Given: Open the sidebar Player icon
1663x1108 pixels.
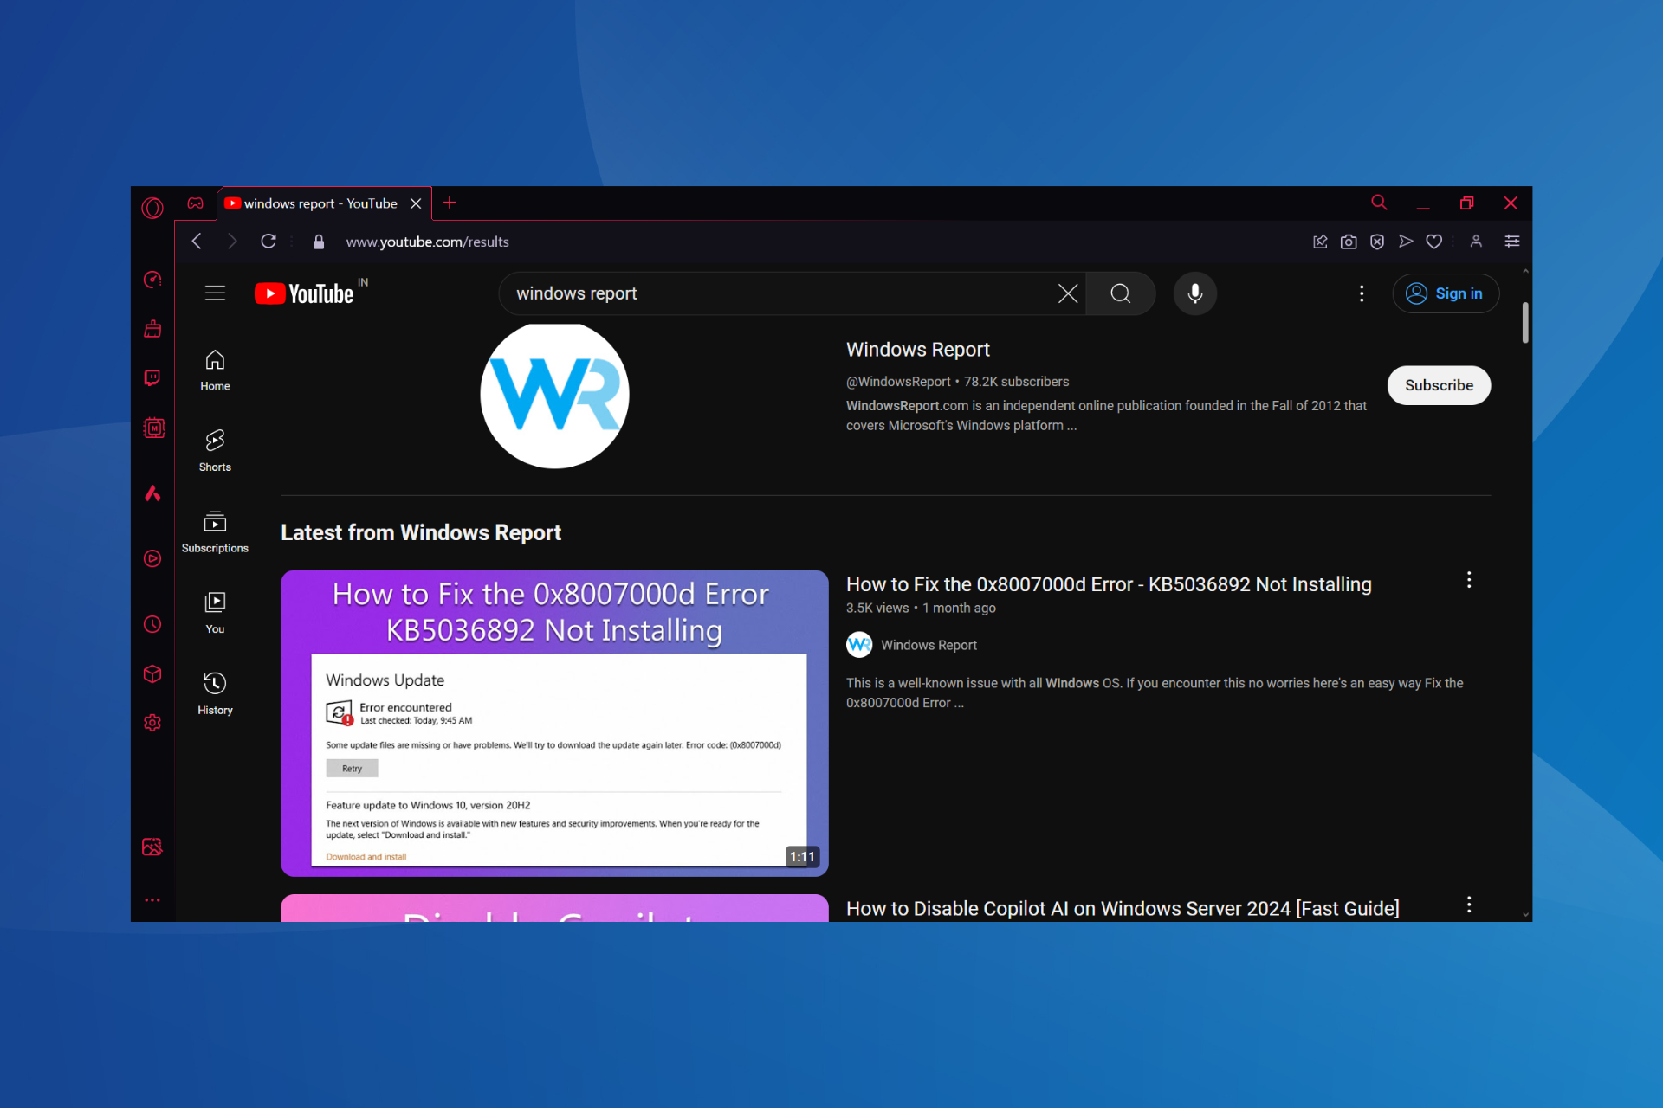Looking at the screenshot, I should pos(152,558).
